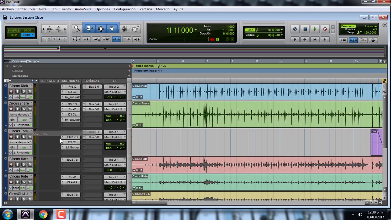Open the Pista menu

pyautogui.click(x=43, y=9)
